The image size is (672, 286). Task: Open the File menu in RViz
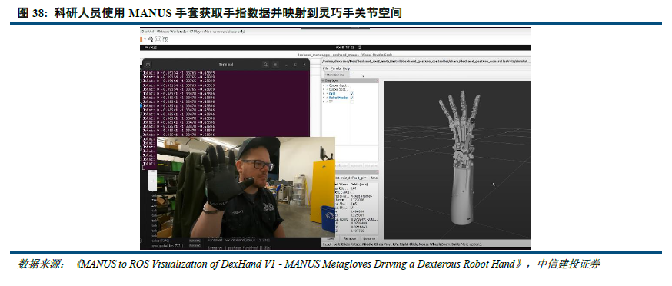point(325,68)
